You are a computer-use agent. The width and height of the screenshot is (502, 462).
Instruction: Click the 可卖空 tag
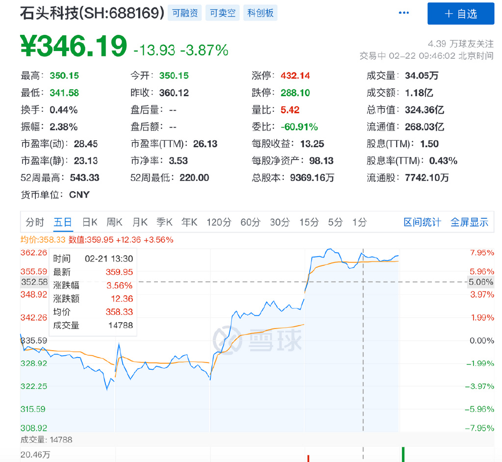[x=222, y=13]
